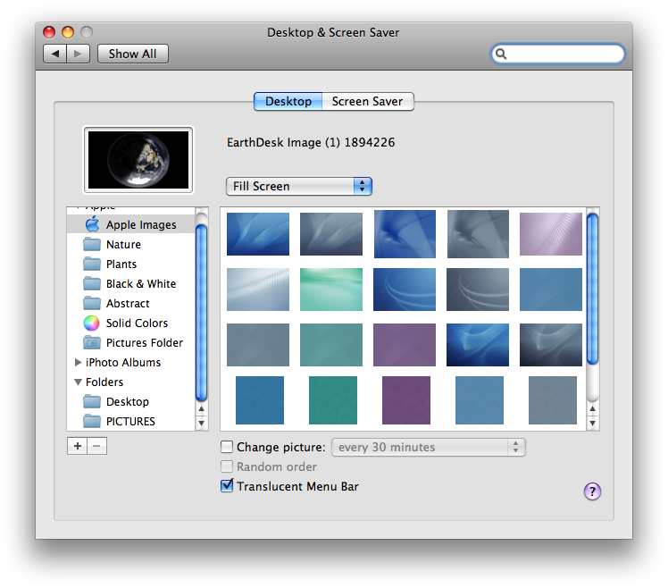Enable the Change picture checkbox
668x588 pixels.
pos(227,447)
